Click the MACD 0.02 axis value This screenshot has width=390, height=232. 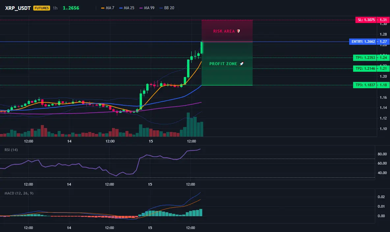click(x=381, y=197)
